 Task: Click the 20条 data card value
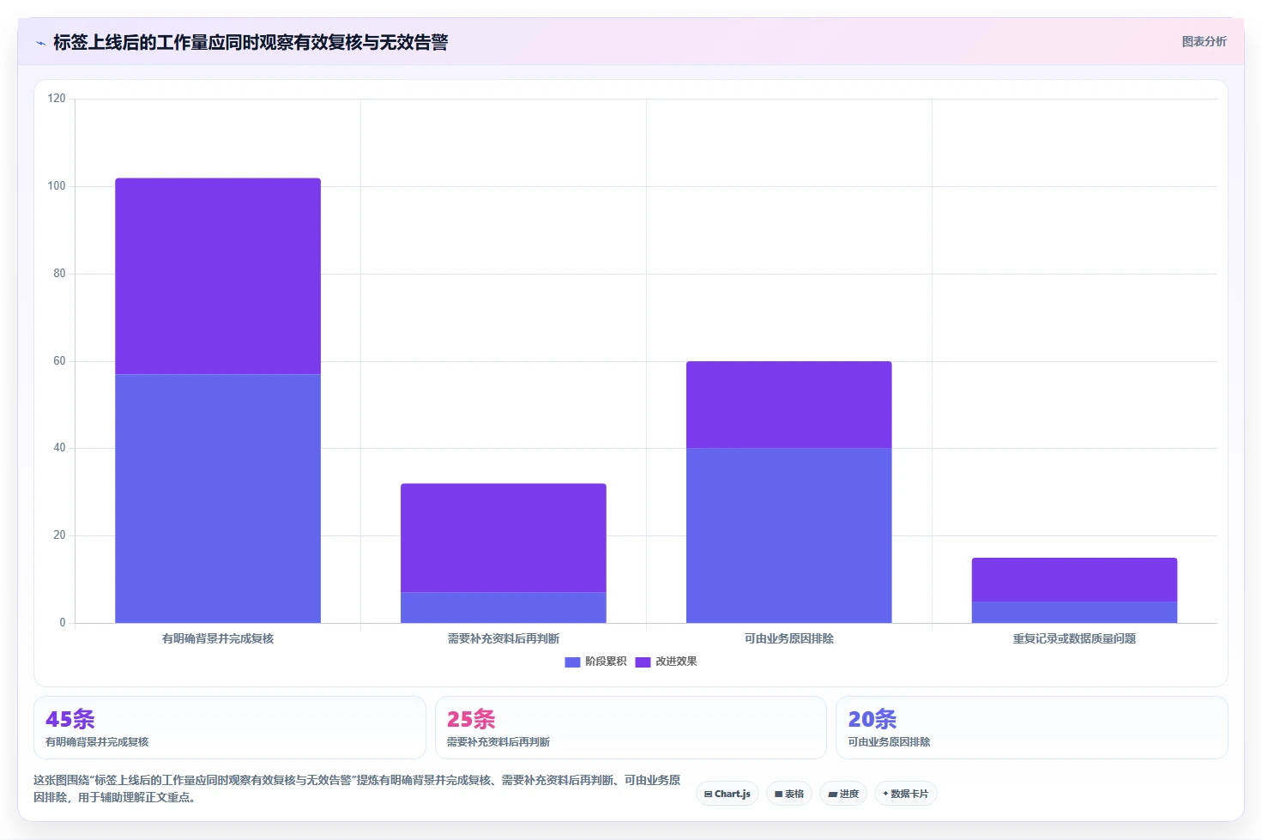pos(873,719)
